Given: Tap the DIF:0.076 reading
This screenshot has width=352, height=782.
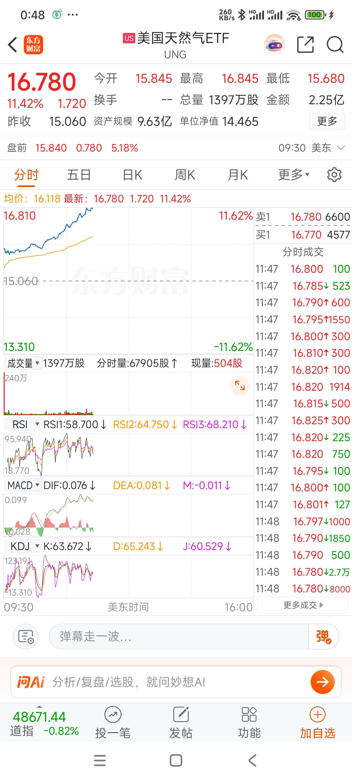Looking at the screenshot, I should (69, 485).
